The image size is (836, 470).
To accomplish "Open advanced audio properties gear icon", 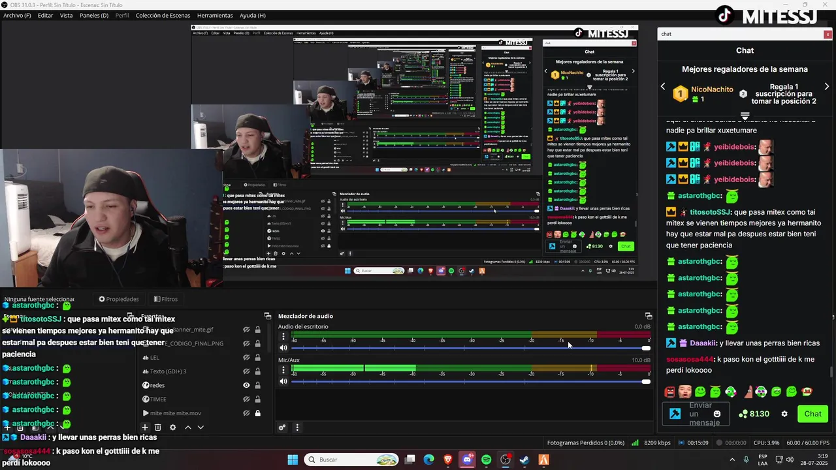I will (x=282, y=428).
